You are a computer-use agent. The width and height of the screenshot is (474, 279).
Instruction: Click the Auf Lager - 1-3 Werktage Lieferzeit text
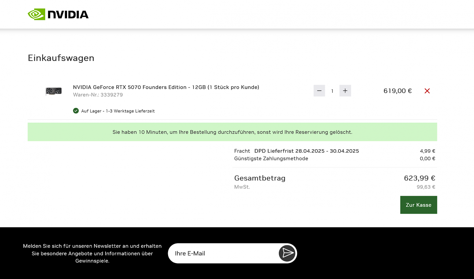tap(118, 111)
